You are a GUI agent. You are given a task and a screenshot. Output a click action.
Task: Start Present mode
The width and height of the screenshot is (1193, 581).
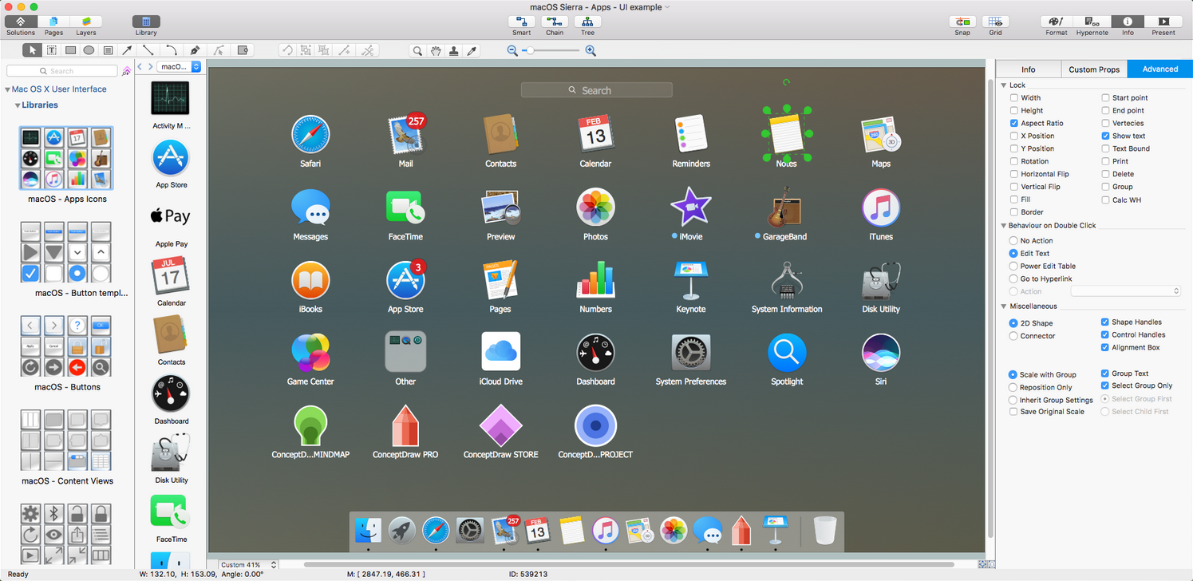click(x=1163, y=22)
